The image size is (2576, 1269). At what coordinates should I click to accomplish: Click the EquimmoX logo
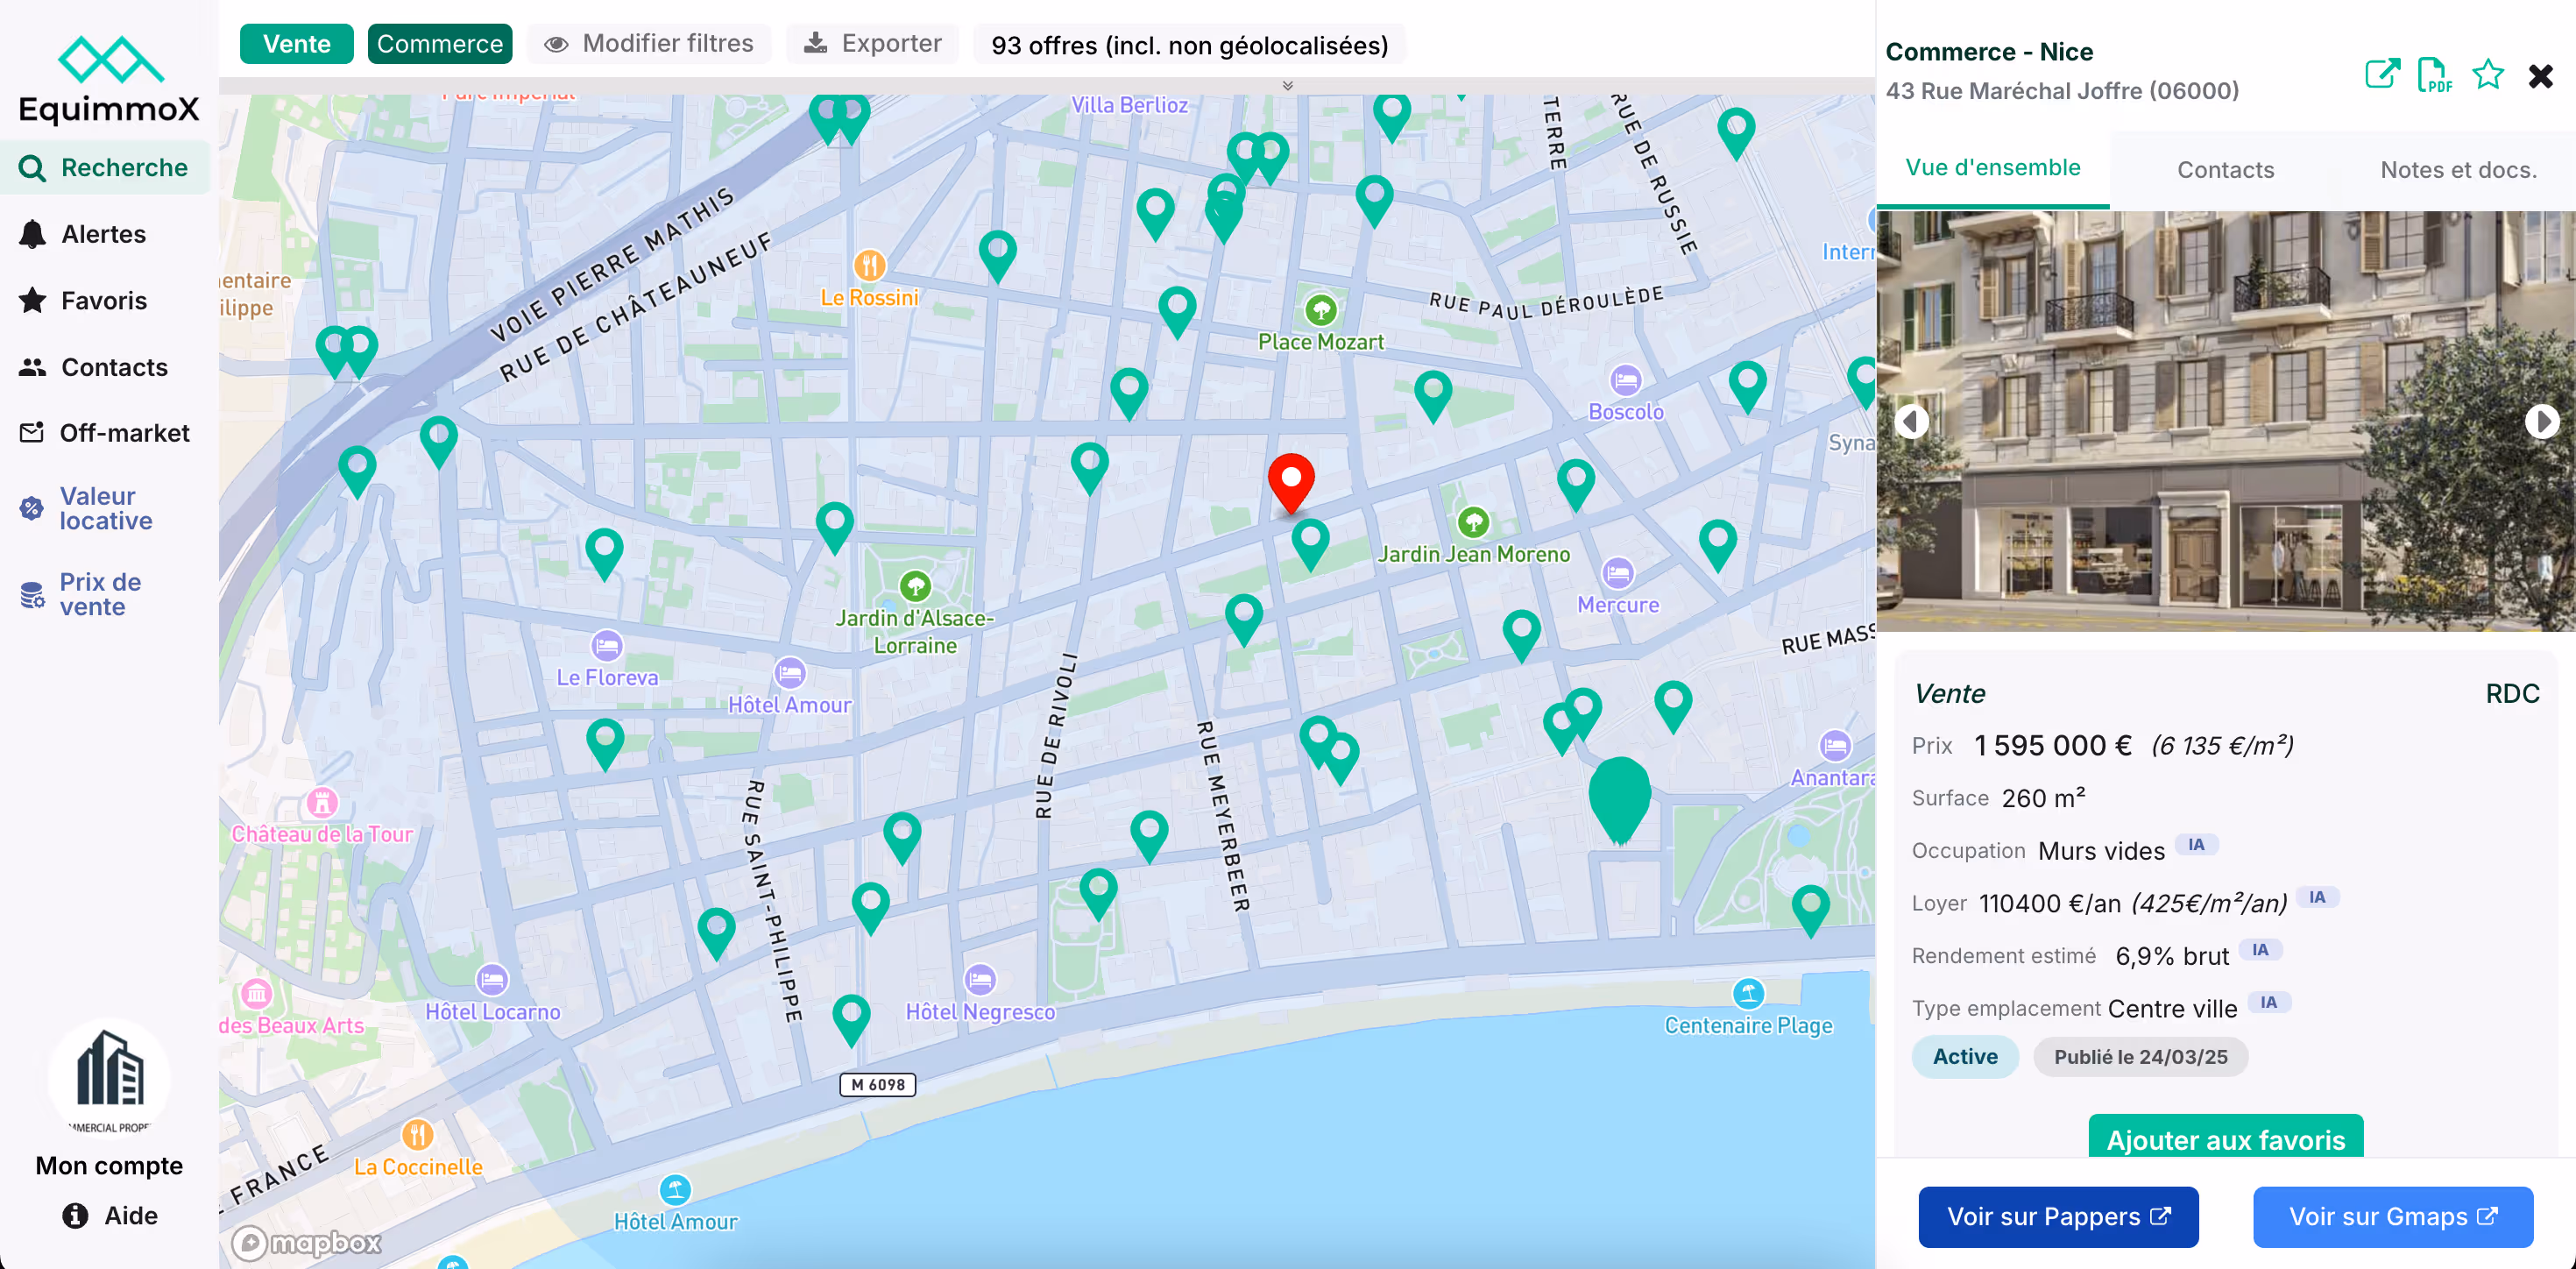click(109, 79)
